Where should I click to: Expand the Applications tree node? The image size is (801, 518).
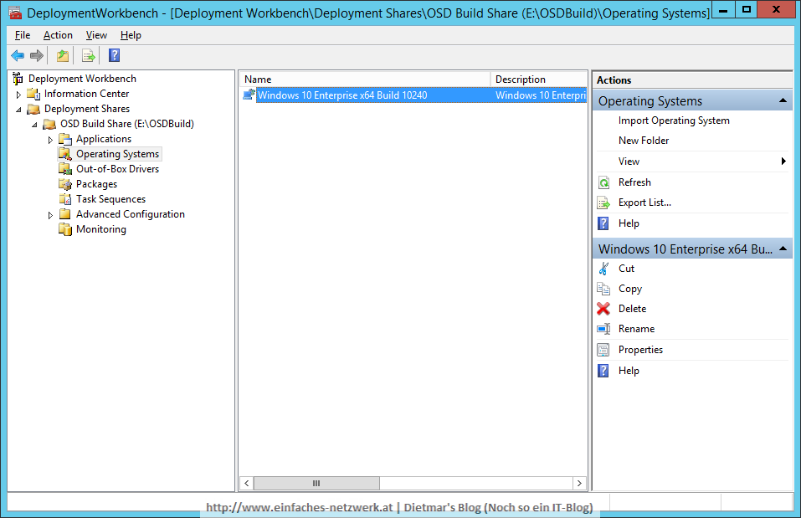click(x=50, y=140)
